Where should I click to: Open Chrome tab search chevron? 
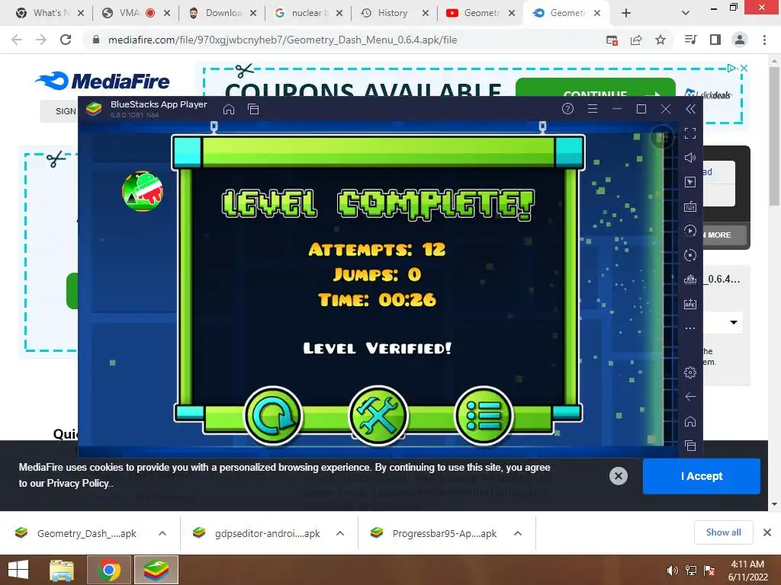tap(686, 14)
